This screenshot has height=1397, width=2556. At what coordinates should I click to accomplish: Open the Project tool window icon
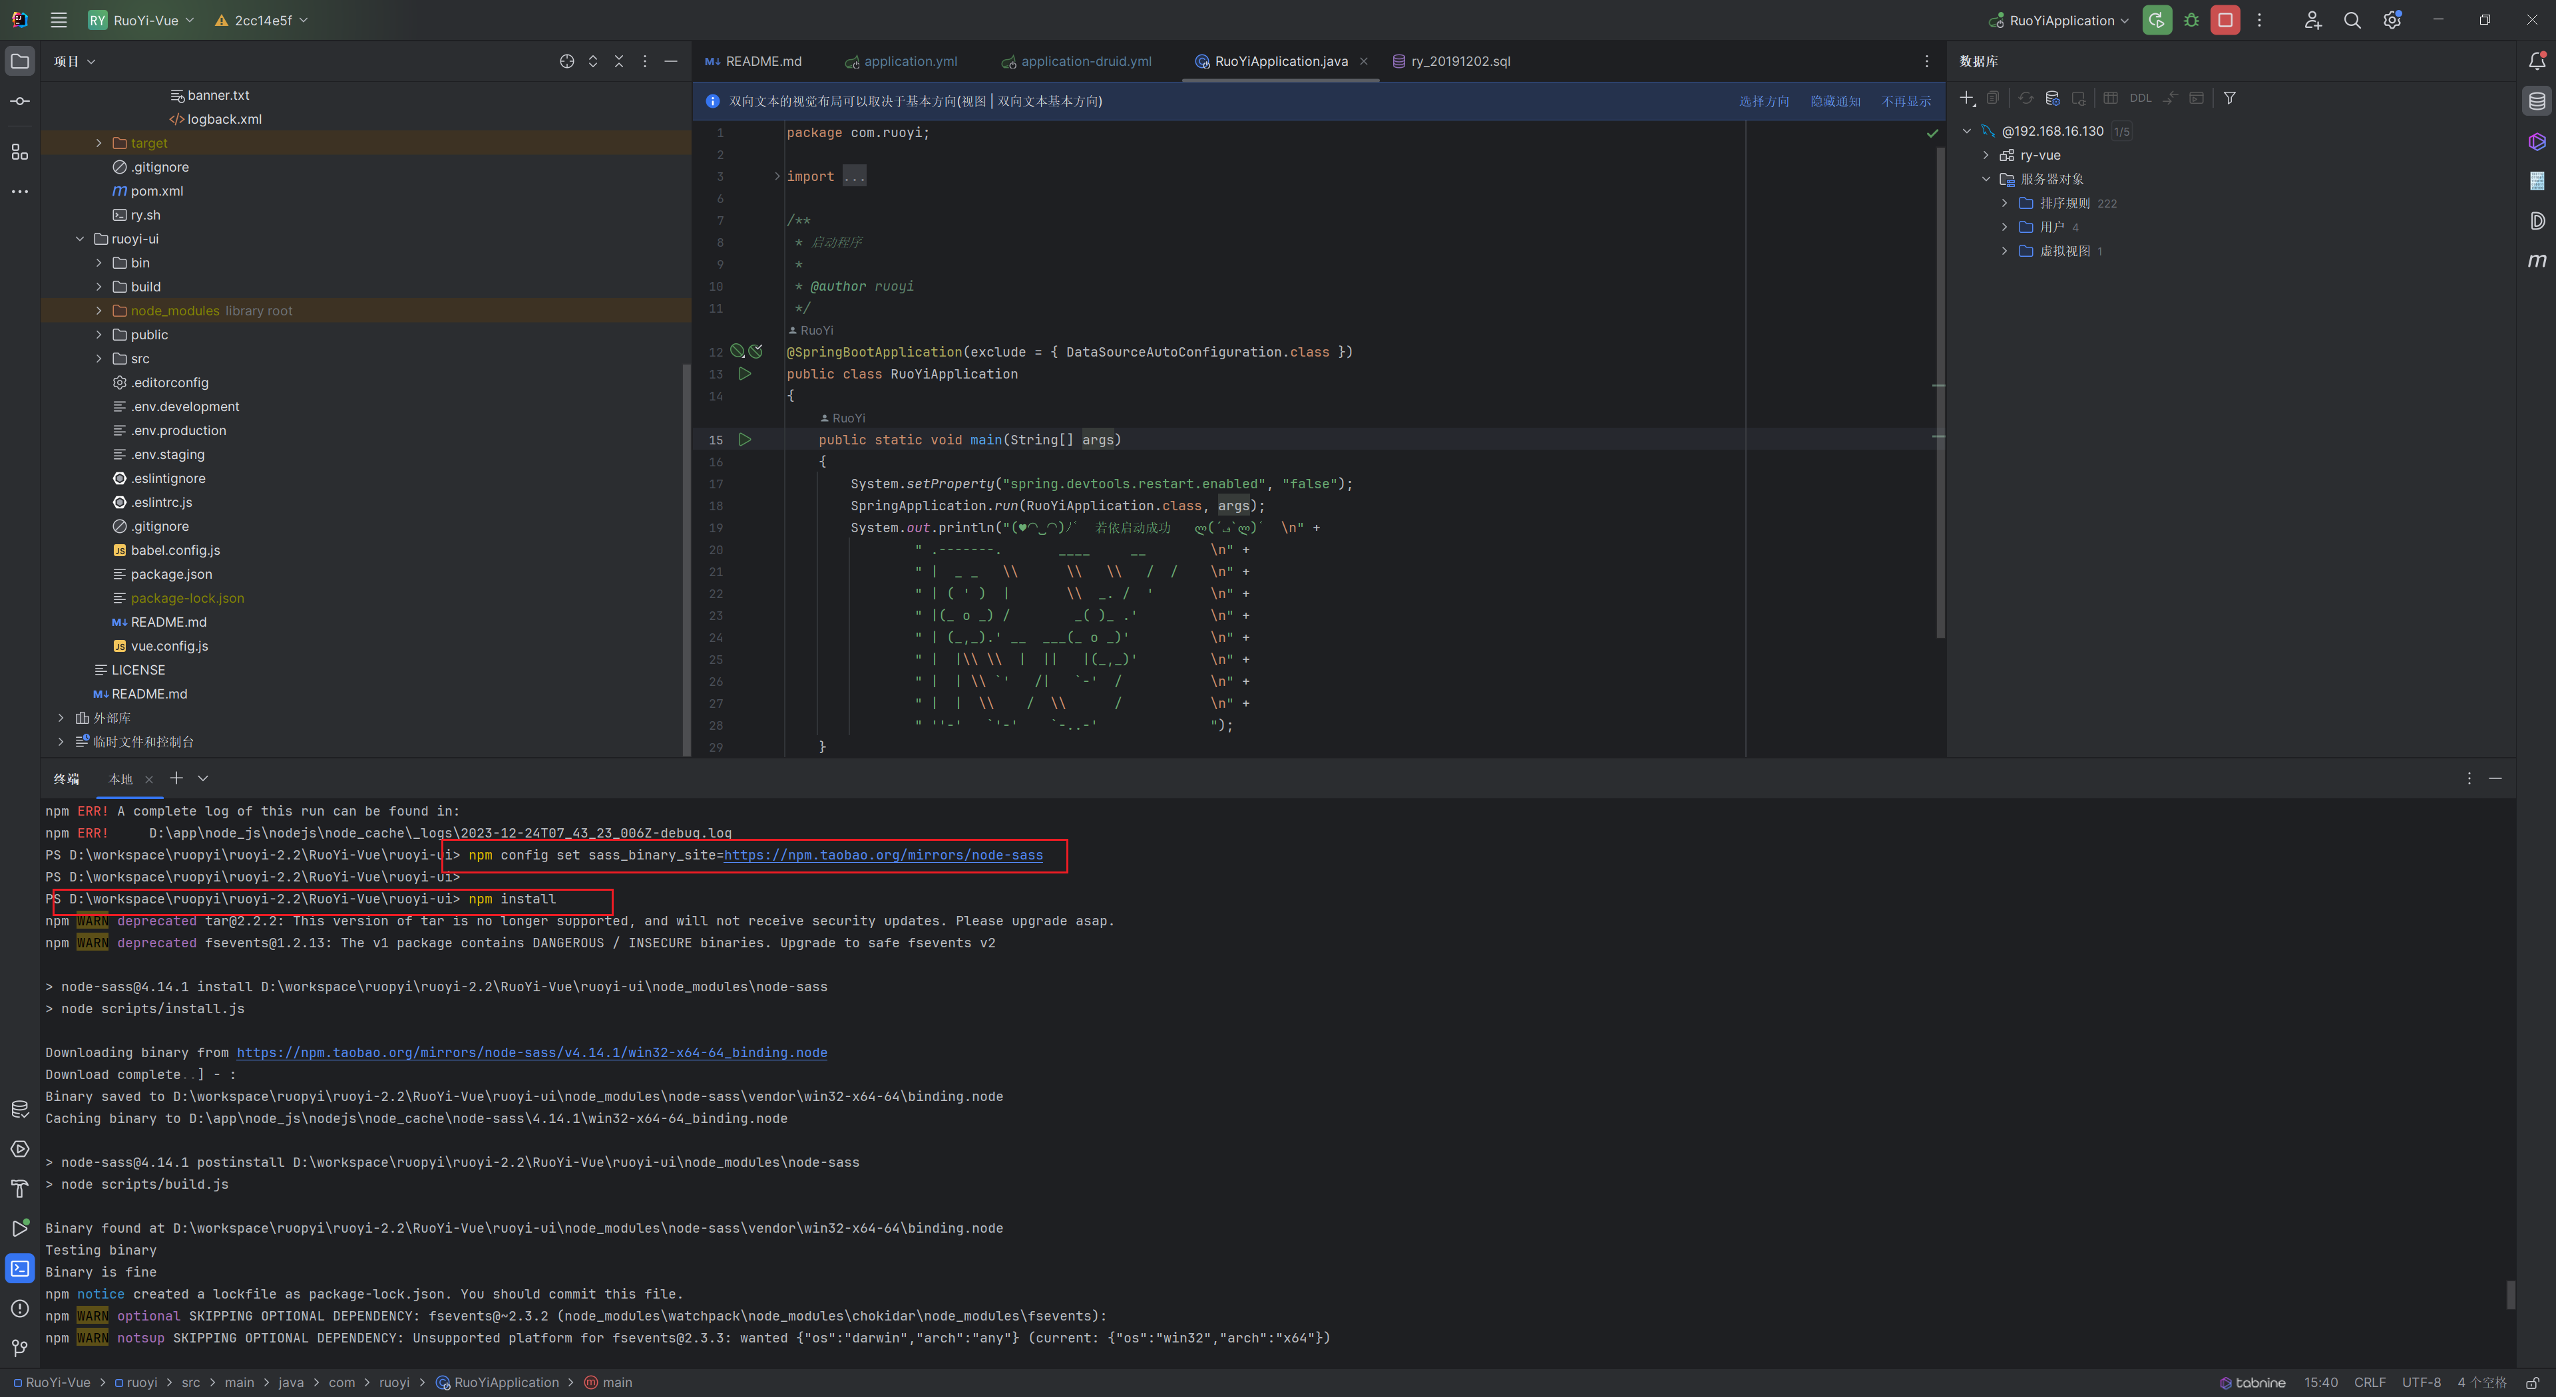tap(20, 61)
